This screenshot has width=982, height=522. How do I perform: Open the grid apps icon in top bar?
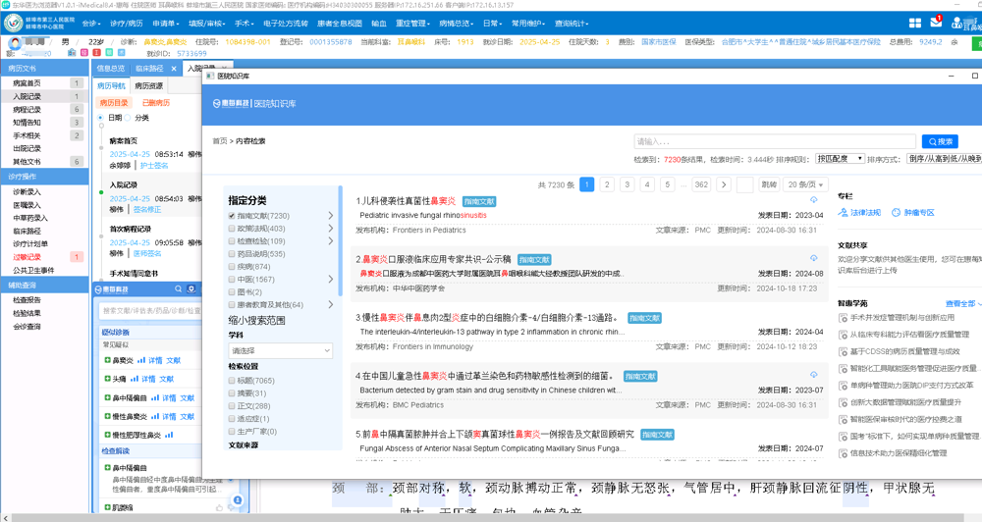915,24
